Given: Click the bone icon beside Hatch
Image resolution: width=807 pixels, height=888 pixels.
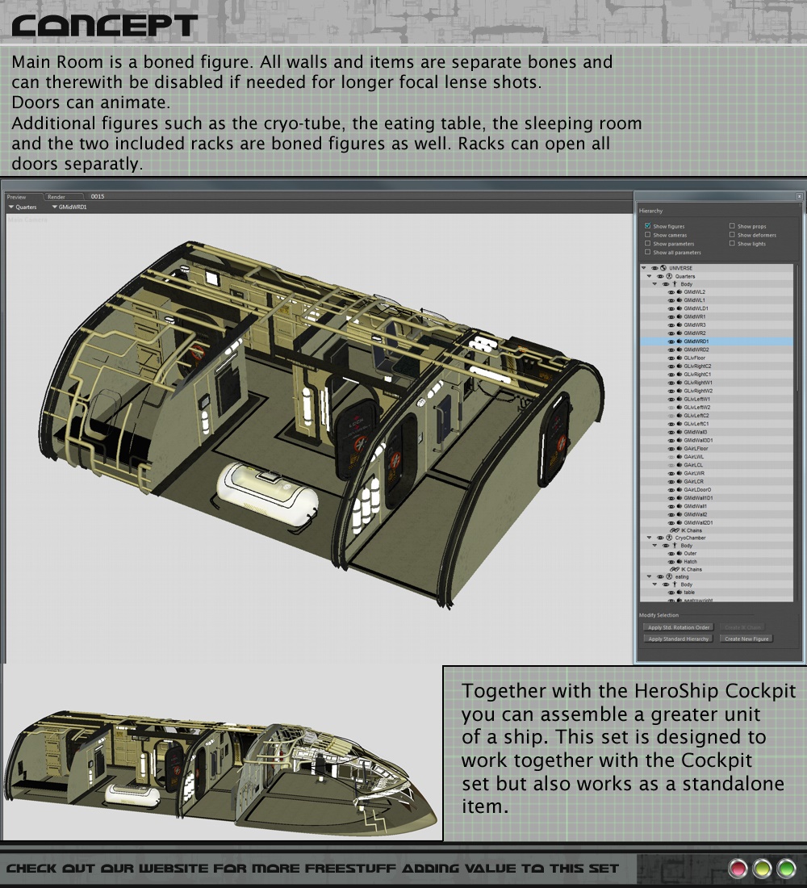Looking at the screenshot, I should (x=679, y=561).
